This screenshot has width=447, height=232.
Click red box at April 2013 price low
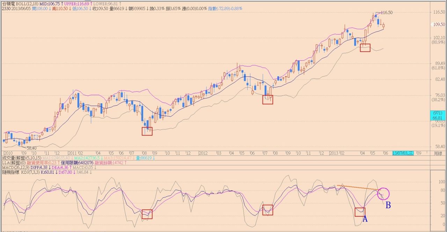(365, 48)
